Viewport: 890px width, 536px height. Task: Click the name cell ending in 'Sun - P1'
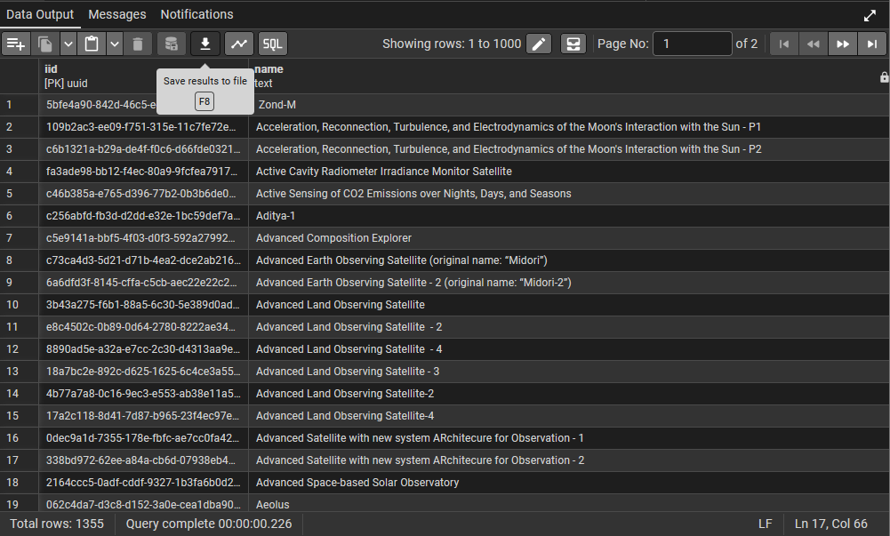pyautogui.click(x=569, y=126)
